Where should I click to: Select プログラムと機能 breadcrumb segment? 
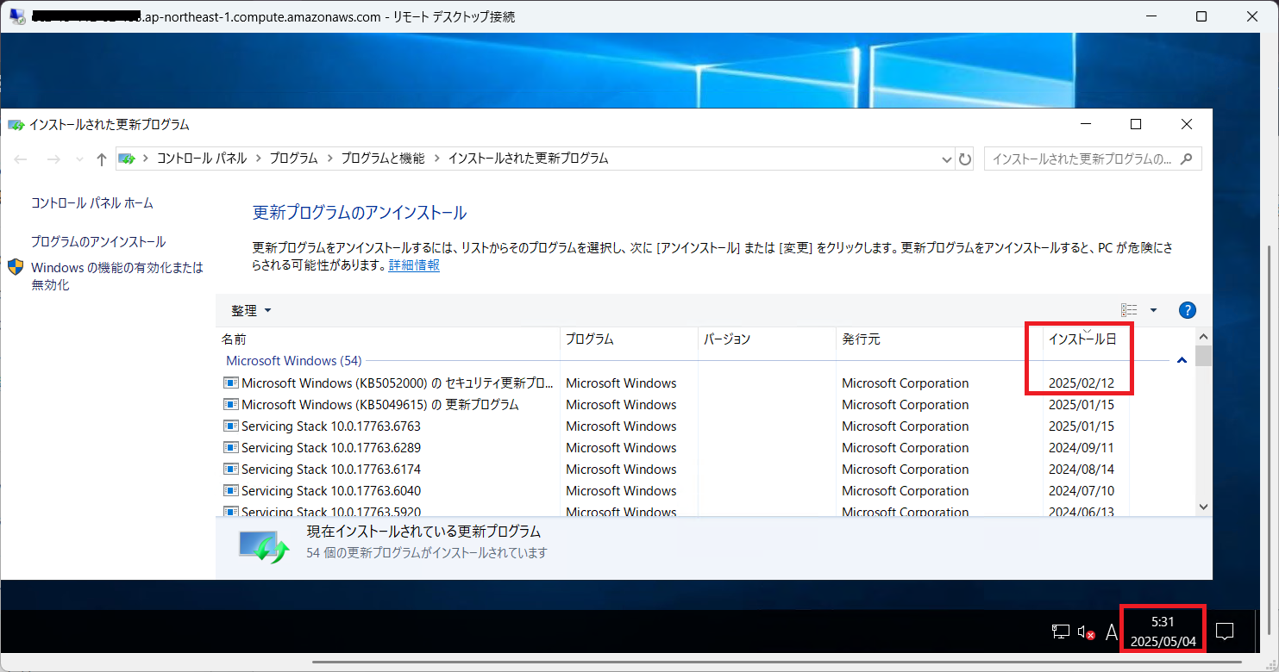[383, 159]
